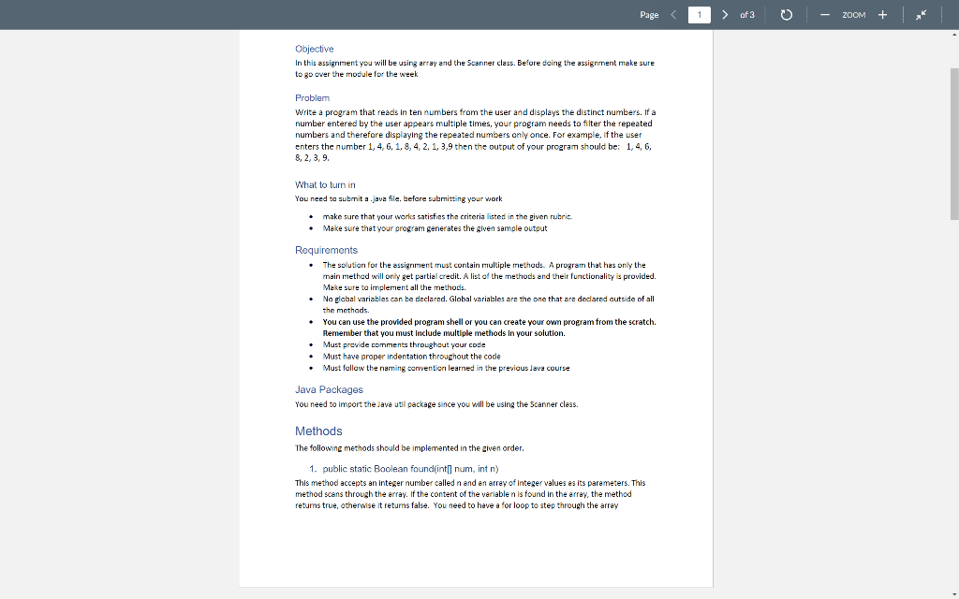Image resolution: width=959 pixels, height=599 pixels.
Task: Click 'Make sure that your program generates' bullet
Action: (x=435, y=228)
